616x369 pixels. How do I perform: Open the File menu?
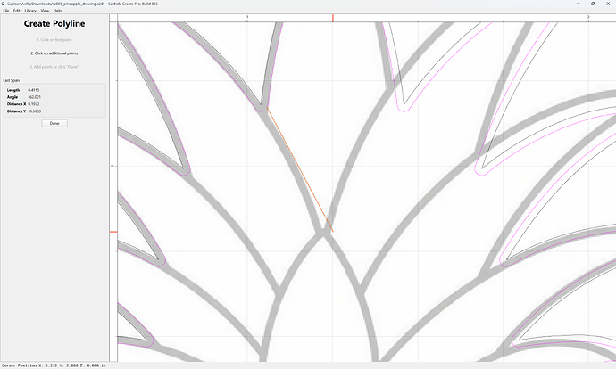6,11
